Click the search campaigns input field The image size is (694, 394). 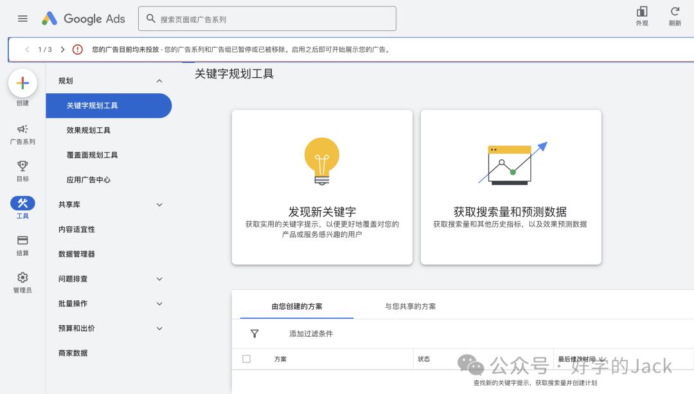pyautogui.click(x=267, y=18)
